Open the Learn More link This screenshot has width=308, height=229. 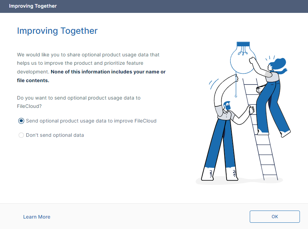click(37, 217)
